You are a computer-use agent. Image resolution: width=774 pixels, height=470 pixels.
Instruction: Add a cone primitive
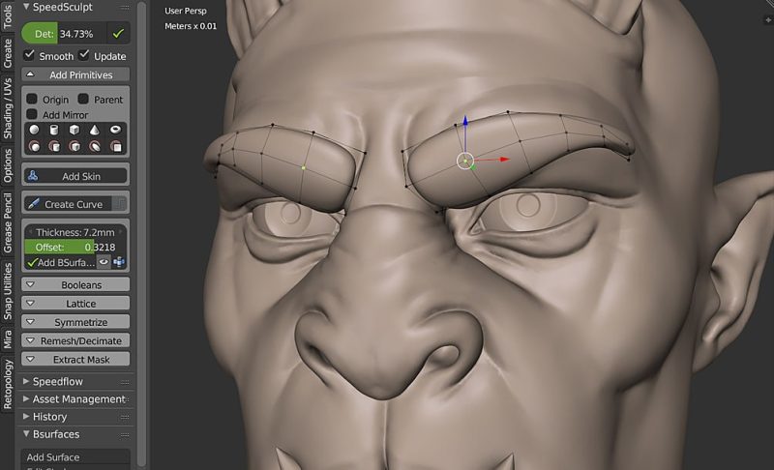click(x=96, y=130)
